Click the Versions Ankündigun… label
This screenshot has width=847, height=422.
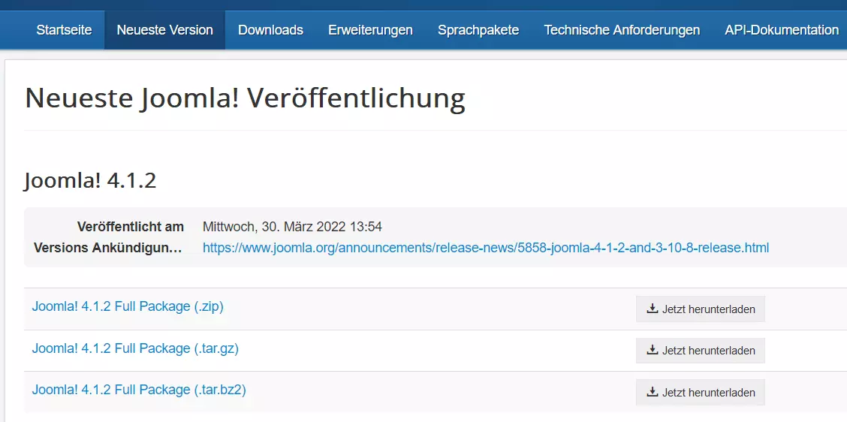[x=109, y=248]
